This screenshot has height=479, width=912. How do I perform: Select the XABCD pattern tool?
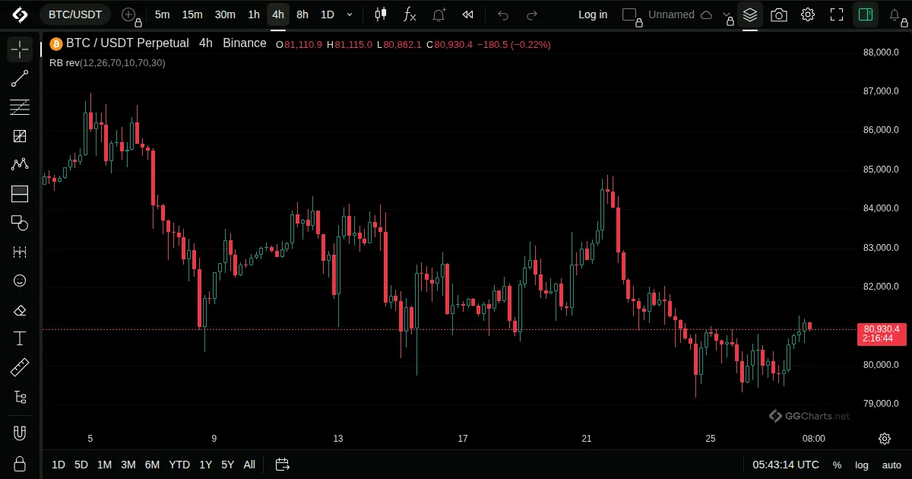coord(20,165)
